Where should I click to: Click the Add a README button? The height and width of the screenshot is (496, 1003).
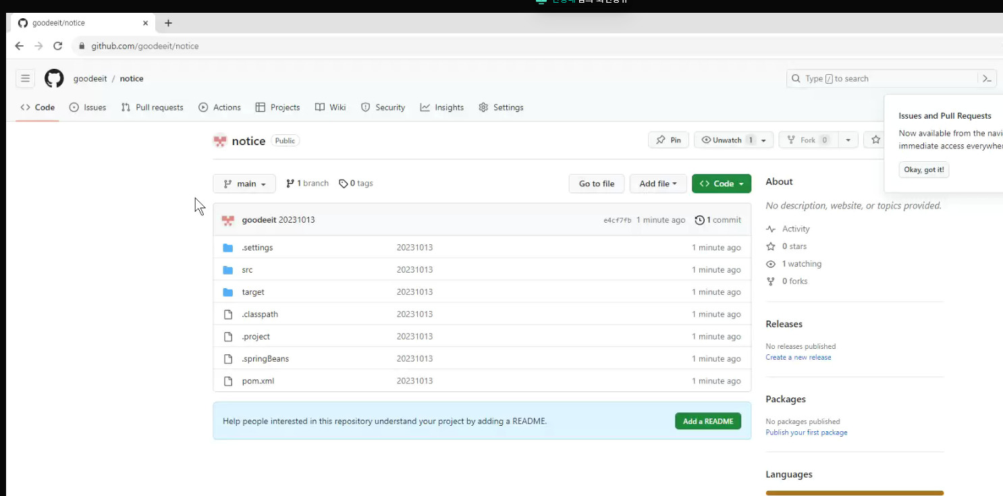pos(708,421)
